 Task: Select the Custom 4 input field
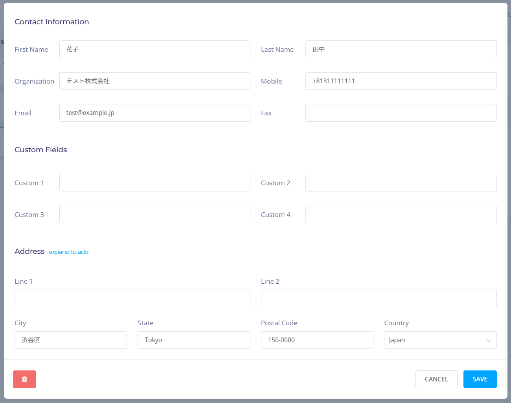tap(401, 215)
